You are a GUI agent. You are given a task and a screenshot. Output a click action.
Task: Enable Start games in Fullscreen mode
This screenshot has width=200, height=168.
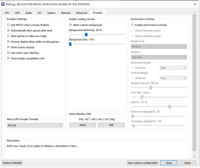[x=8, y=36]
